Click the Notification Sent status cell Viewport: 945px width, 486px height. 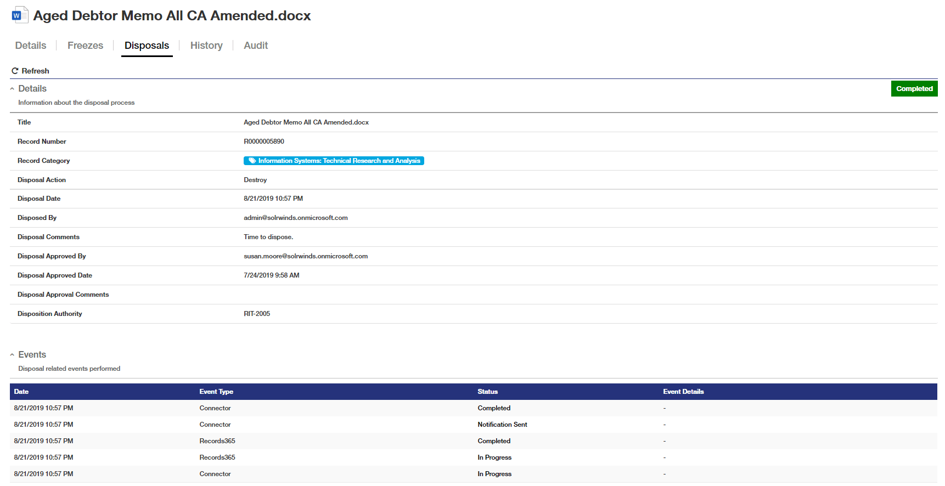point(502,425)
